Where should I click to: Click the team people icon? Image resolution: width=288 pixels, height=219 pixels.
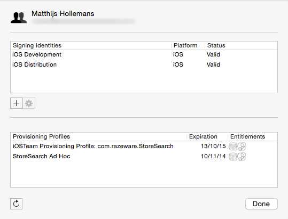point(19,18)
